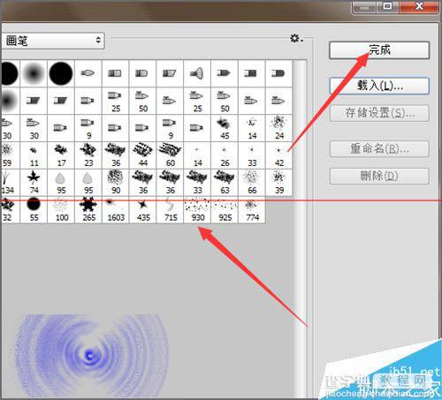The image size is (442, 400).
Task: Select the 100 dotted texture brush
Action: 61,210
